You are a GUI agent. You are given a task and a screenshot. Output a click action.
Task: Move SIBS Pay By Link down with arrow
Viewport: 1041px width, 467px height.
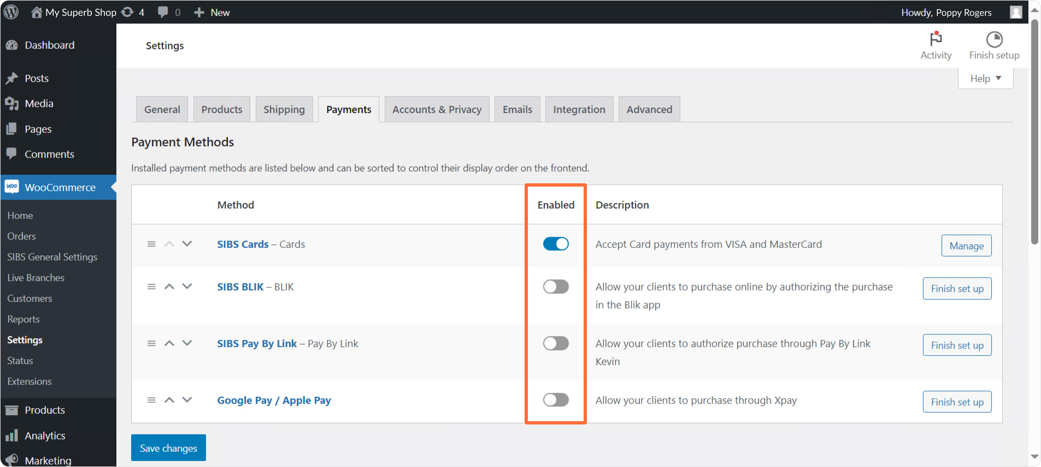(187, 343)
